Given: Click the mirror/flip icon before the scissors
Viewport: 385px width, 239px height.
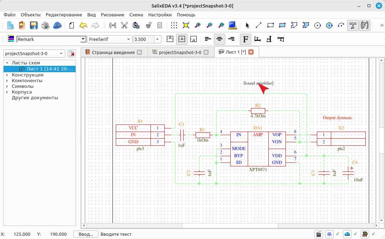Looking at the screenshot, I should tap(112, 25).
